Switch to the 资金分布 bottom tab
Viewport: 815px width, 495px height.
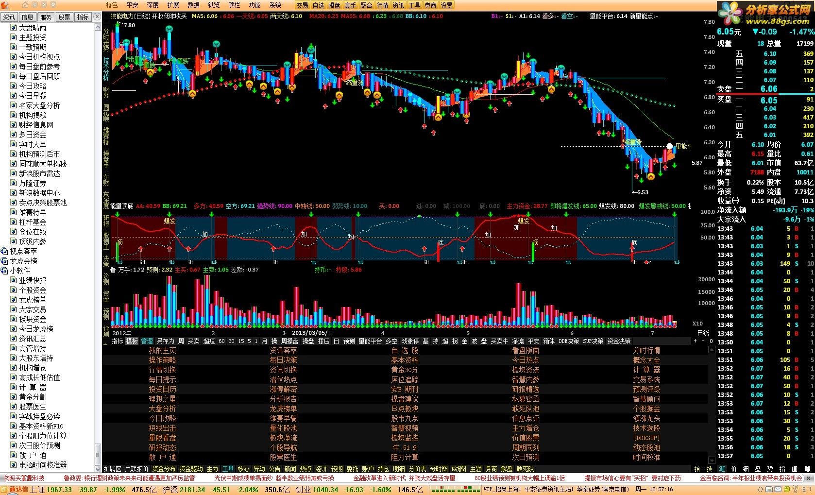[x=164, y=469]
